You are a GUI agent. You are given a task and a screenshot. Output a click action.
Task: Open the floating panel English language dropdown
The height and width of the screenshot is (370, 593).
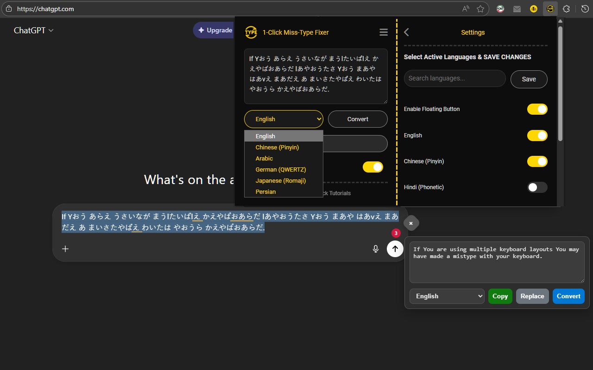(x=447, y=296)
